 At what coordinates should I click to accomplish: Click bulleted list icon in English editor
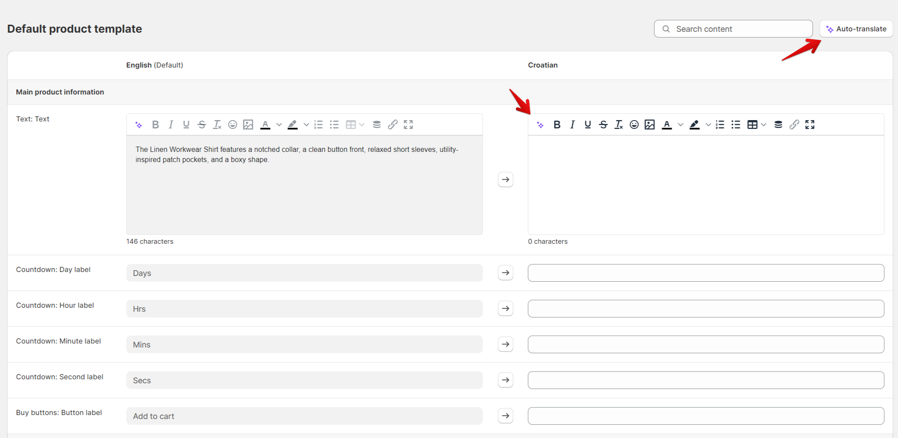coord(334,125)
